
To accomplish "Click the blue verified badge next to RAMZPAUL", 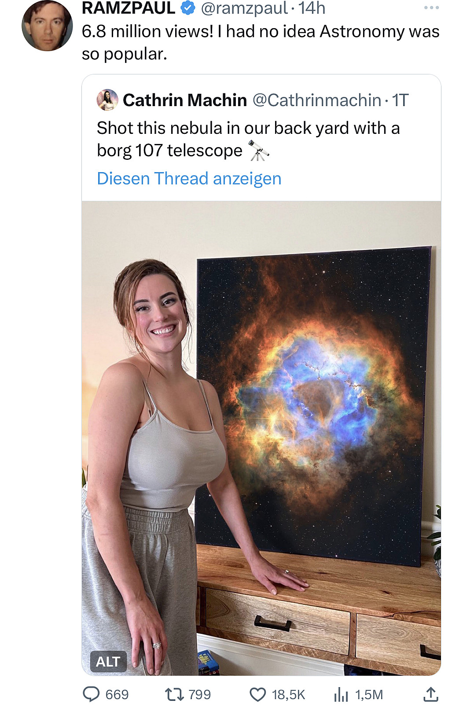I will point(188,8).
